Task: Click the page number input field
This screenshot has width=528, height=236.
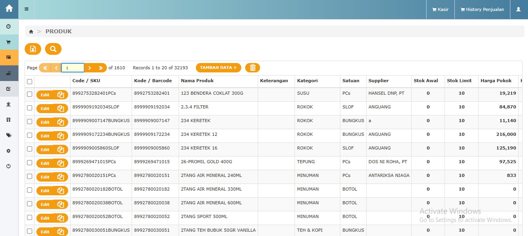Action: [x=73, y=68]
